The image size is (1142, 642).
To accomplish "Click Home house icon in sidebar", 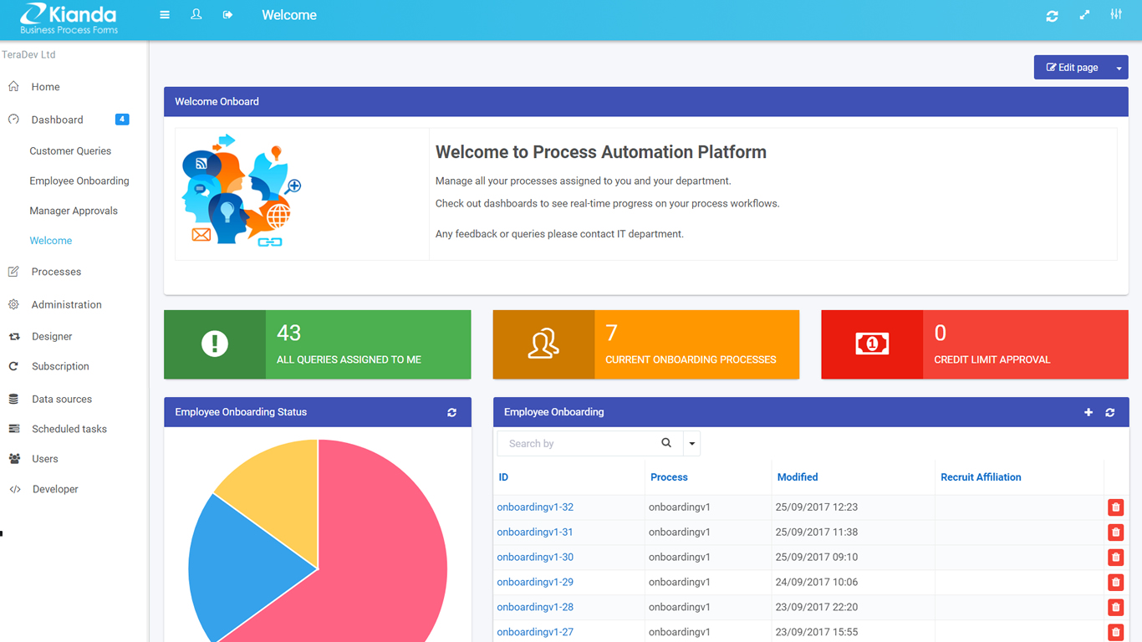I will click(13, 86).
